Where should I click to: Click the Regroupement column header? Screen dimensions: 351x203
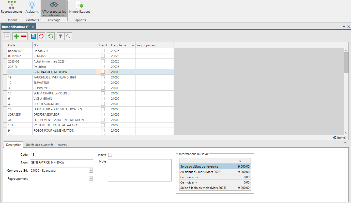155,45
